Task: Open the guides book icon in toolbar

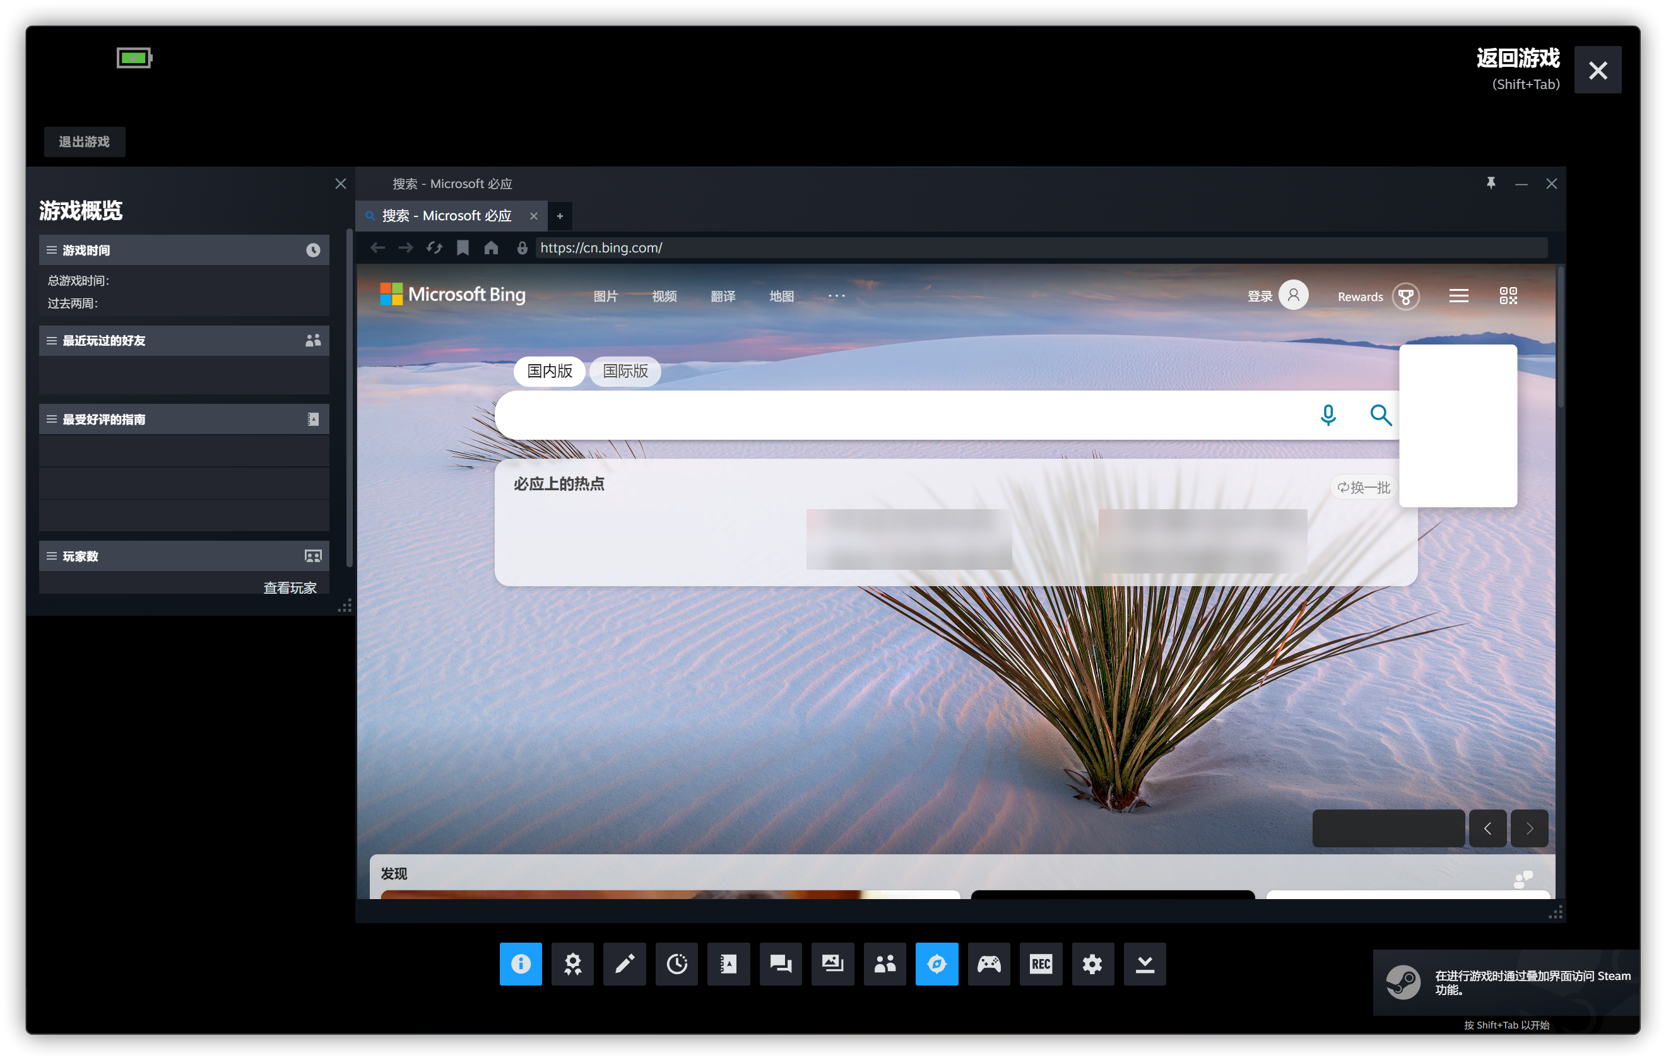Action: point(728,964)
